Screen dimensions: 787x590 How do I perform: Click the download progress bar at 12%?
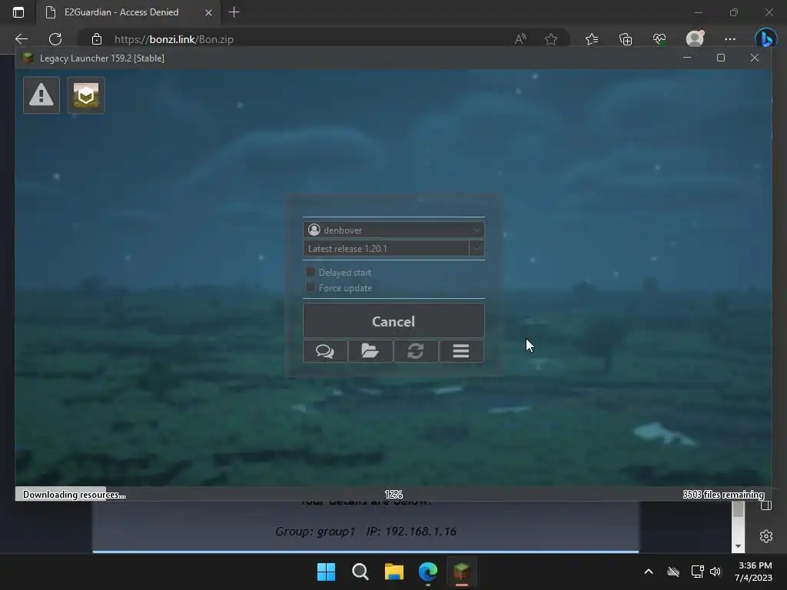click(x=393, y=494)
